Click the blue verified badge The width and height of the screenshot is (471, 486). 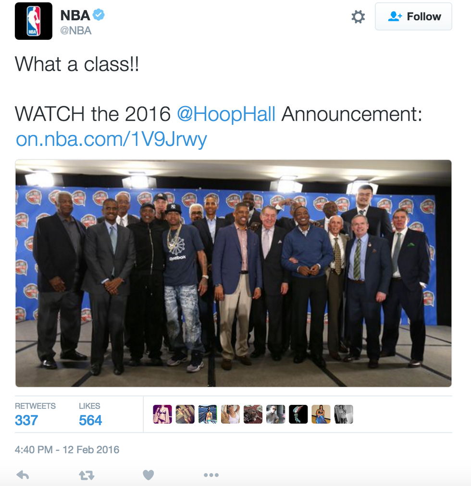pos(99,15)
